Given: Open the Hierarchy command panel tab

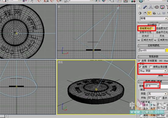Looking at the screenshot, I should tap(151, 7).
